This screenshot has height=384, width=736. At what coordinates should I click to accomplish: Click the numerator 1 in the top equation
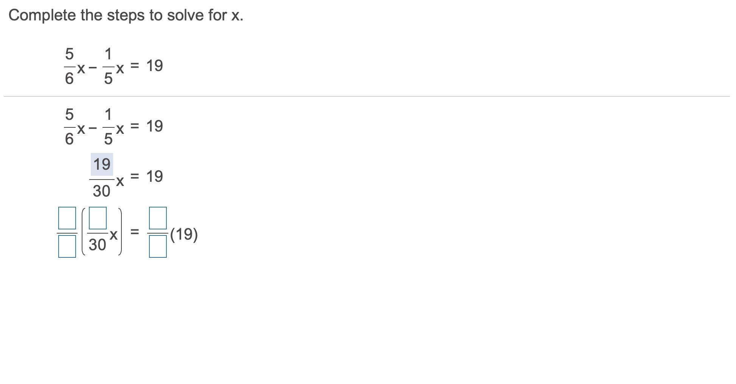tap(108, 54)
